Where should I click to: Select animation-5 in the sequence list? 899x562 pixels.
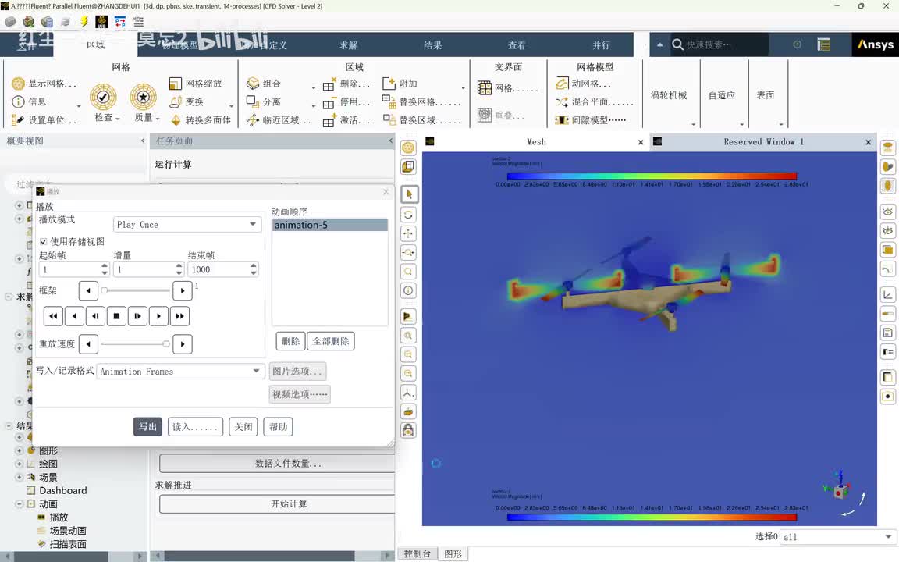[329, 225]
